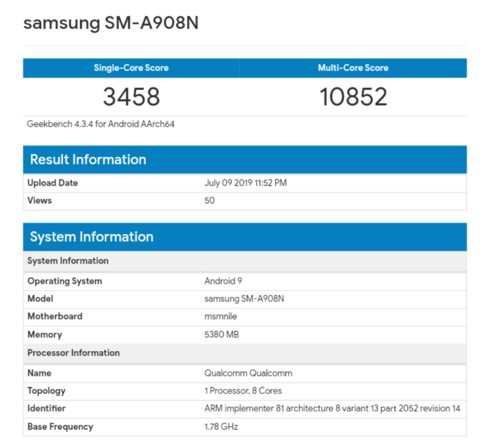Select the Operating System label
This screenshot has width=488, height=443.
(x=65, y=281)
